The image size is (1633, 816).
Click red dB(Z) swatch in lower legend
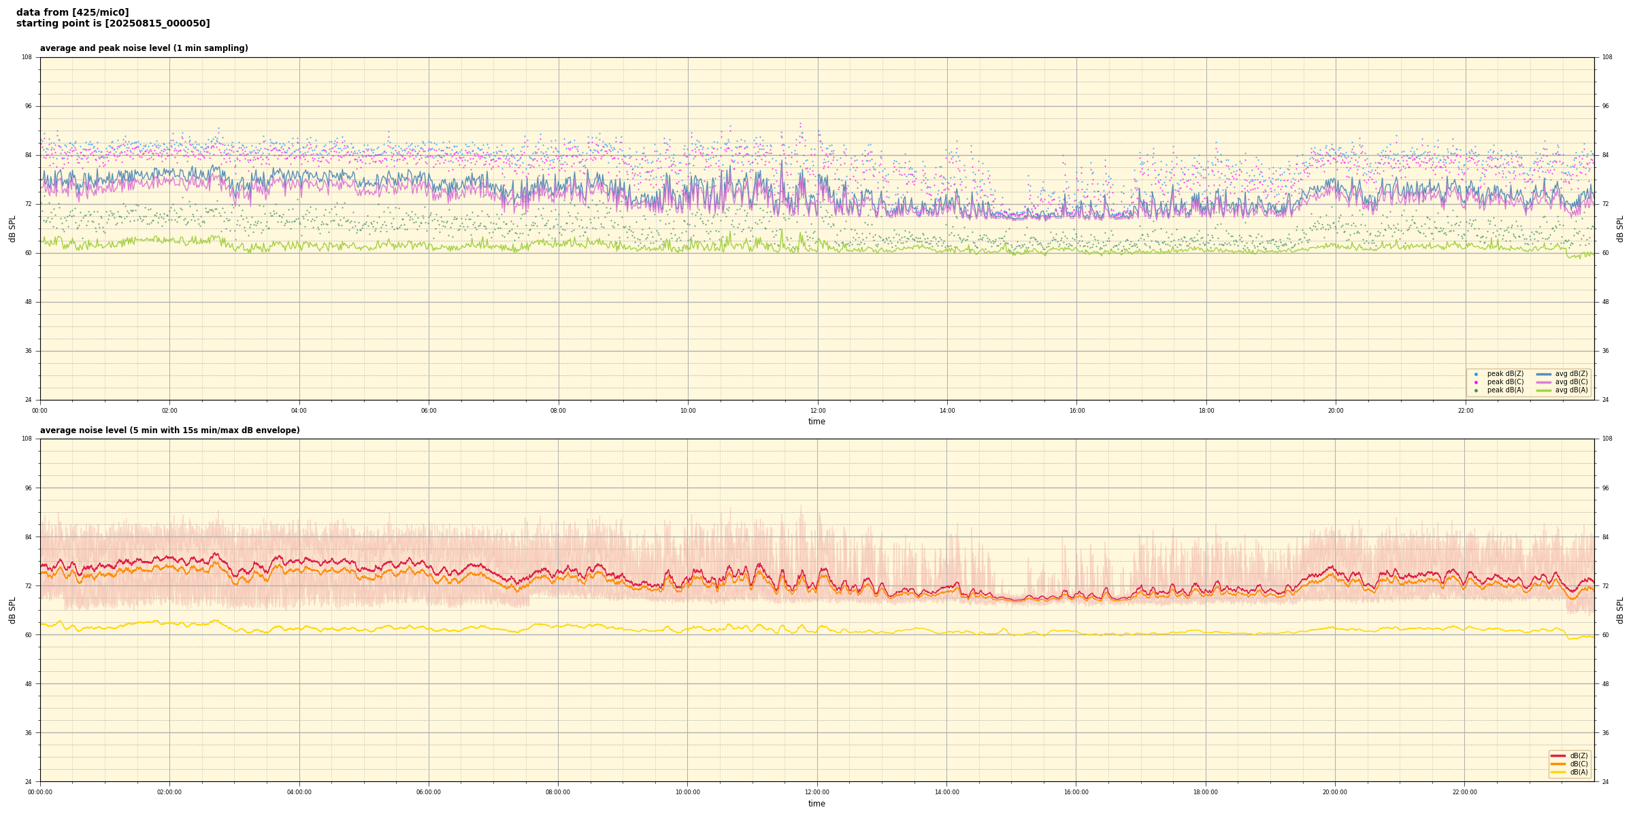1558,755
